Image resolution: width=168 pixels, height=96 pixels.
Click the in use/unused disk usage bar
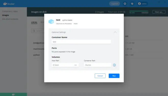tap(139, 11)
